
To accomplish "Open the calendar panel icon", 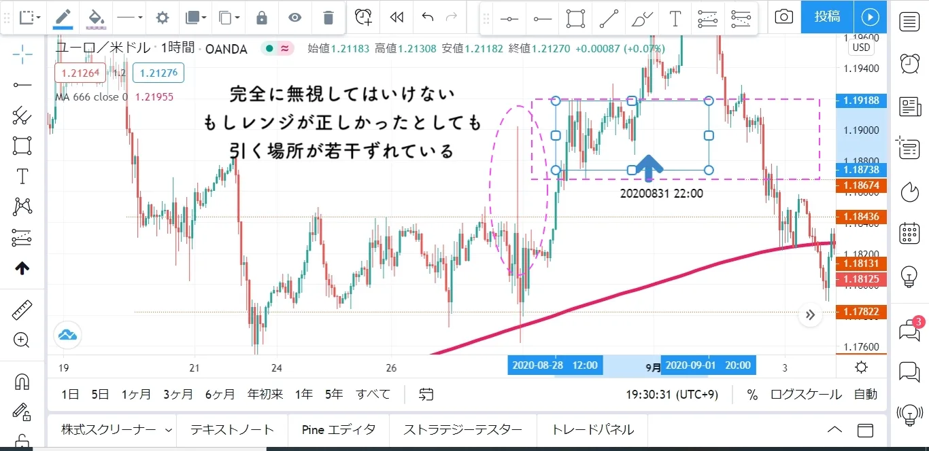I will point(909,233).
